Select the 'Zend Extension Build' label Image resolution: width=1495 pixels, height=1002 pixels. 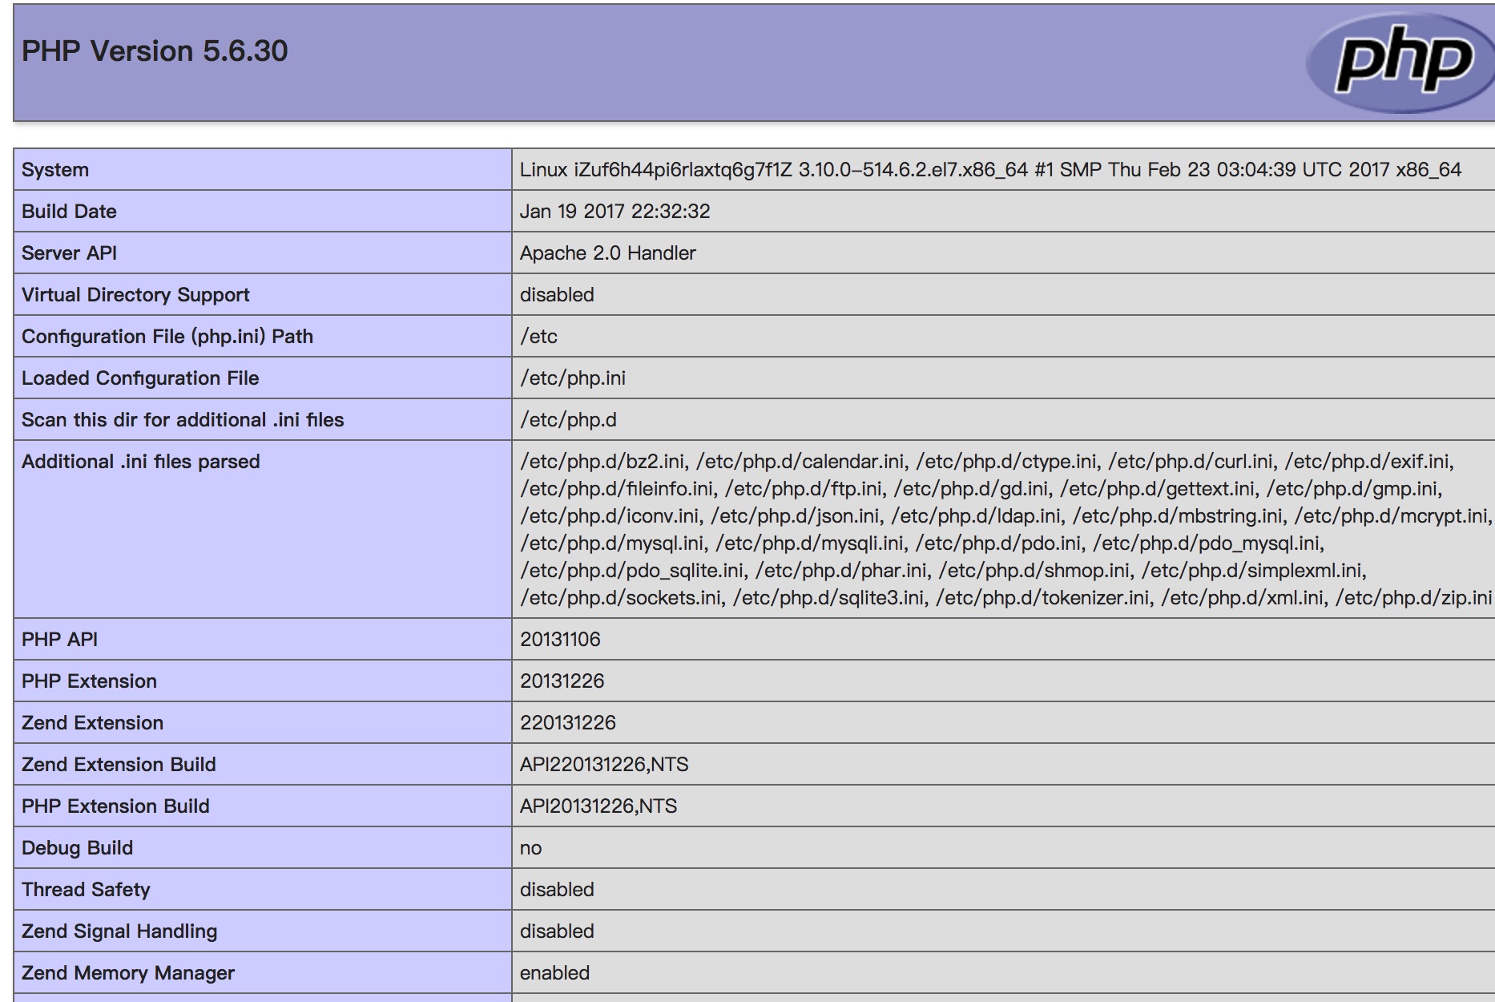click(x=119, y=765)
